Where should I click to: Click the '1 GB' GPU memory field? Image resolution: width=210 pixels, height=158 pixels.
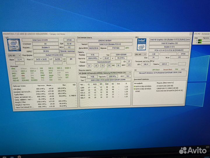[153, 54]
